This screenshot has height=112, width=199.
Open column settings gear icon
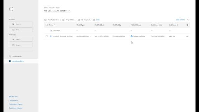point(187,25)
